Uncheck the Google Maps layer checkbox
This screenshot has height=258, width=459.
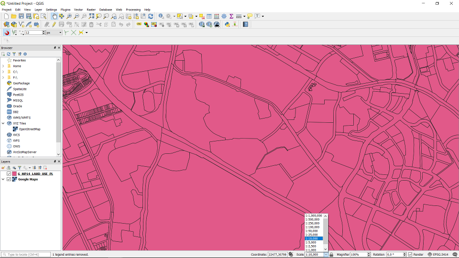pyautogui.click(x=9, y=180)
